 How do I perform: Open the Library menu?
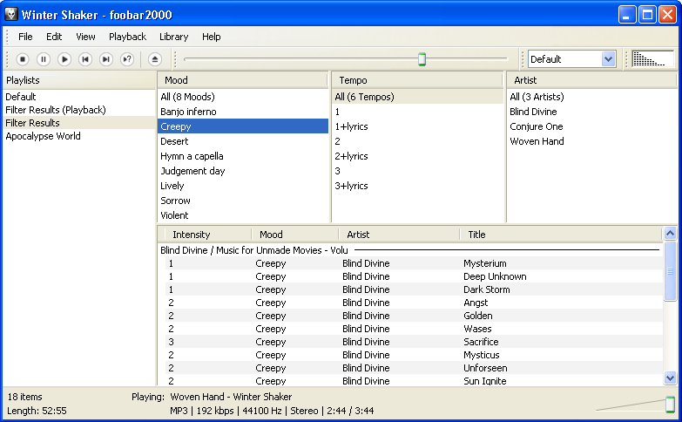coord(173,37)
